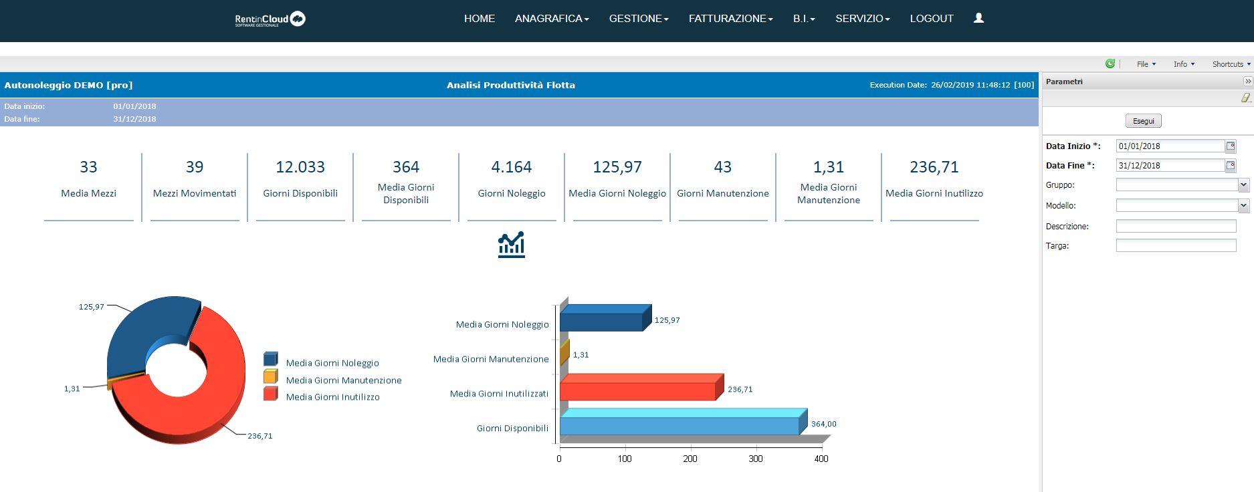Open the B.I. menu

tap(804, 19)
